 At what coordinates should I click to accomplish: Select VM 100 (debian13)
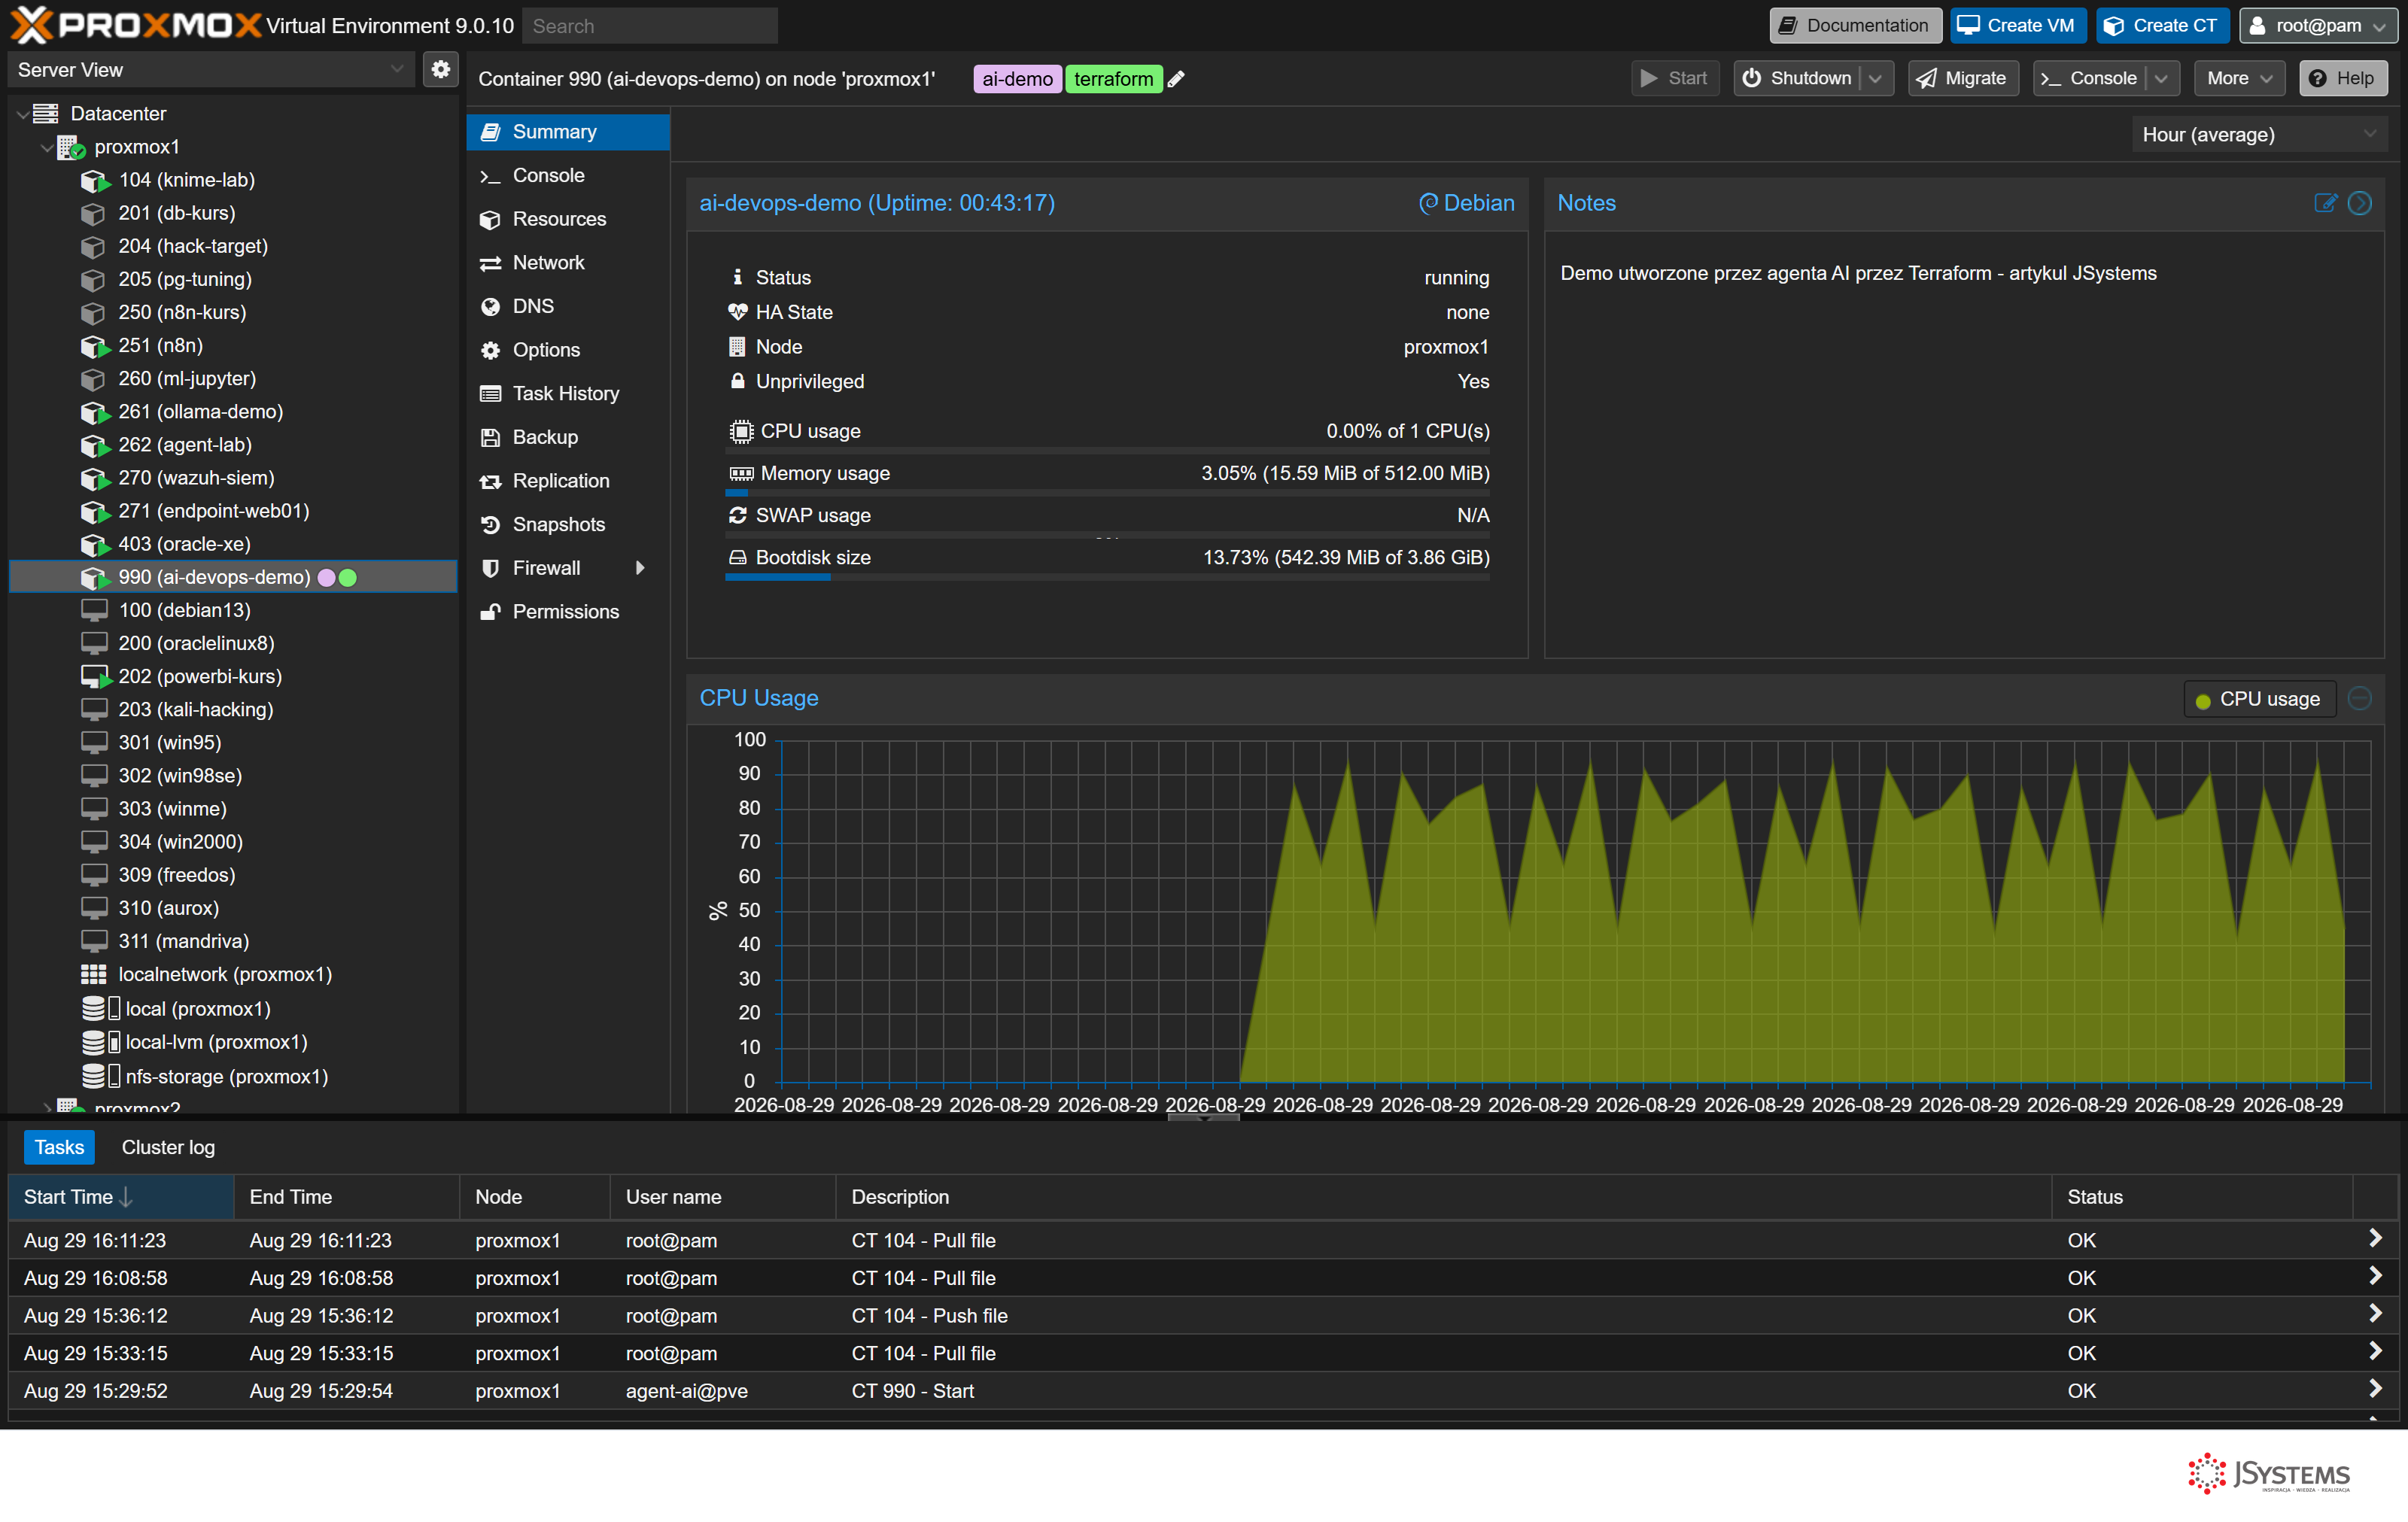point(184,610)
